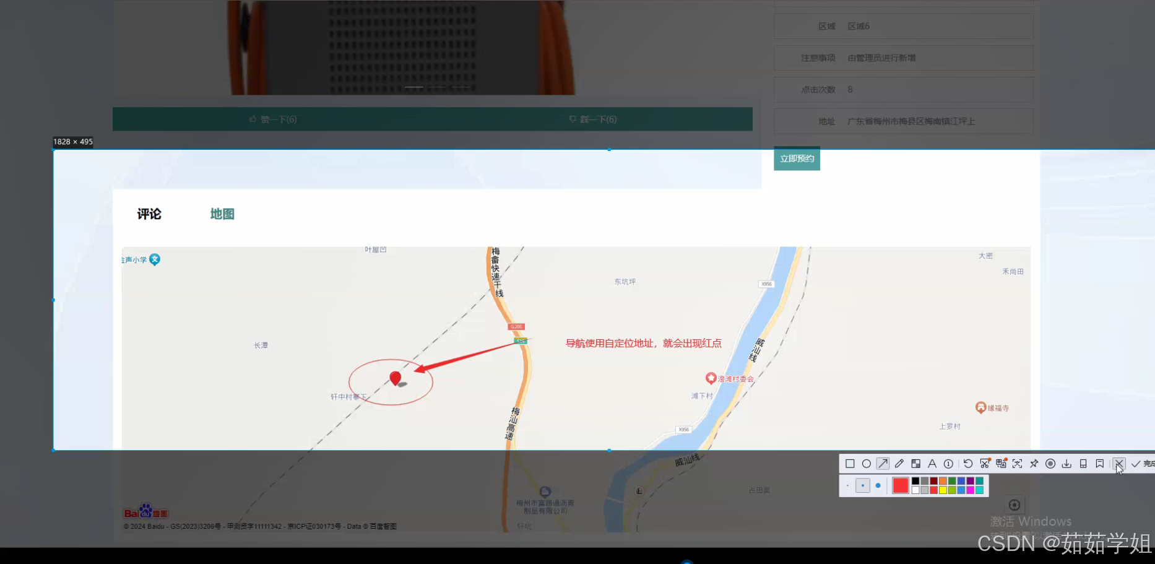
Task: Send screenshot to phone icon
Action: [1083, 464]
